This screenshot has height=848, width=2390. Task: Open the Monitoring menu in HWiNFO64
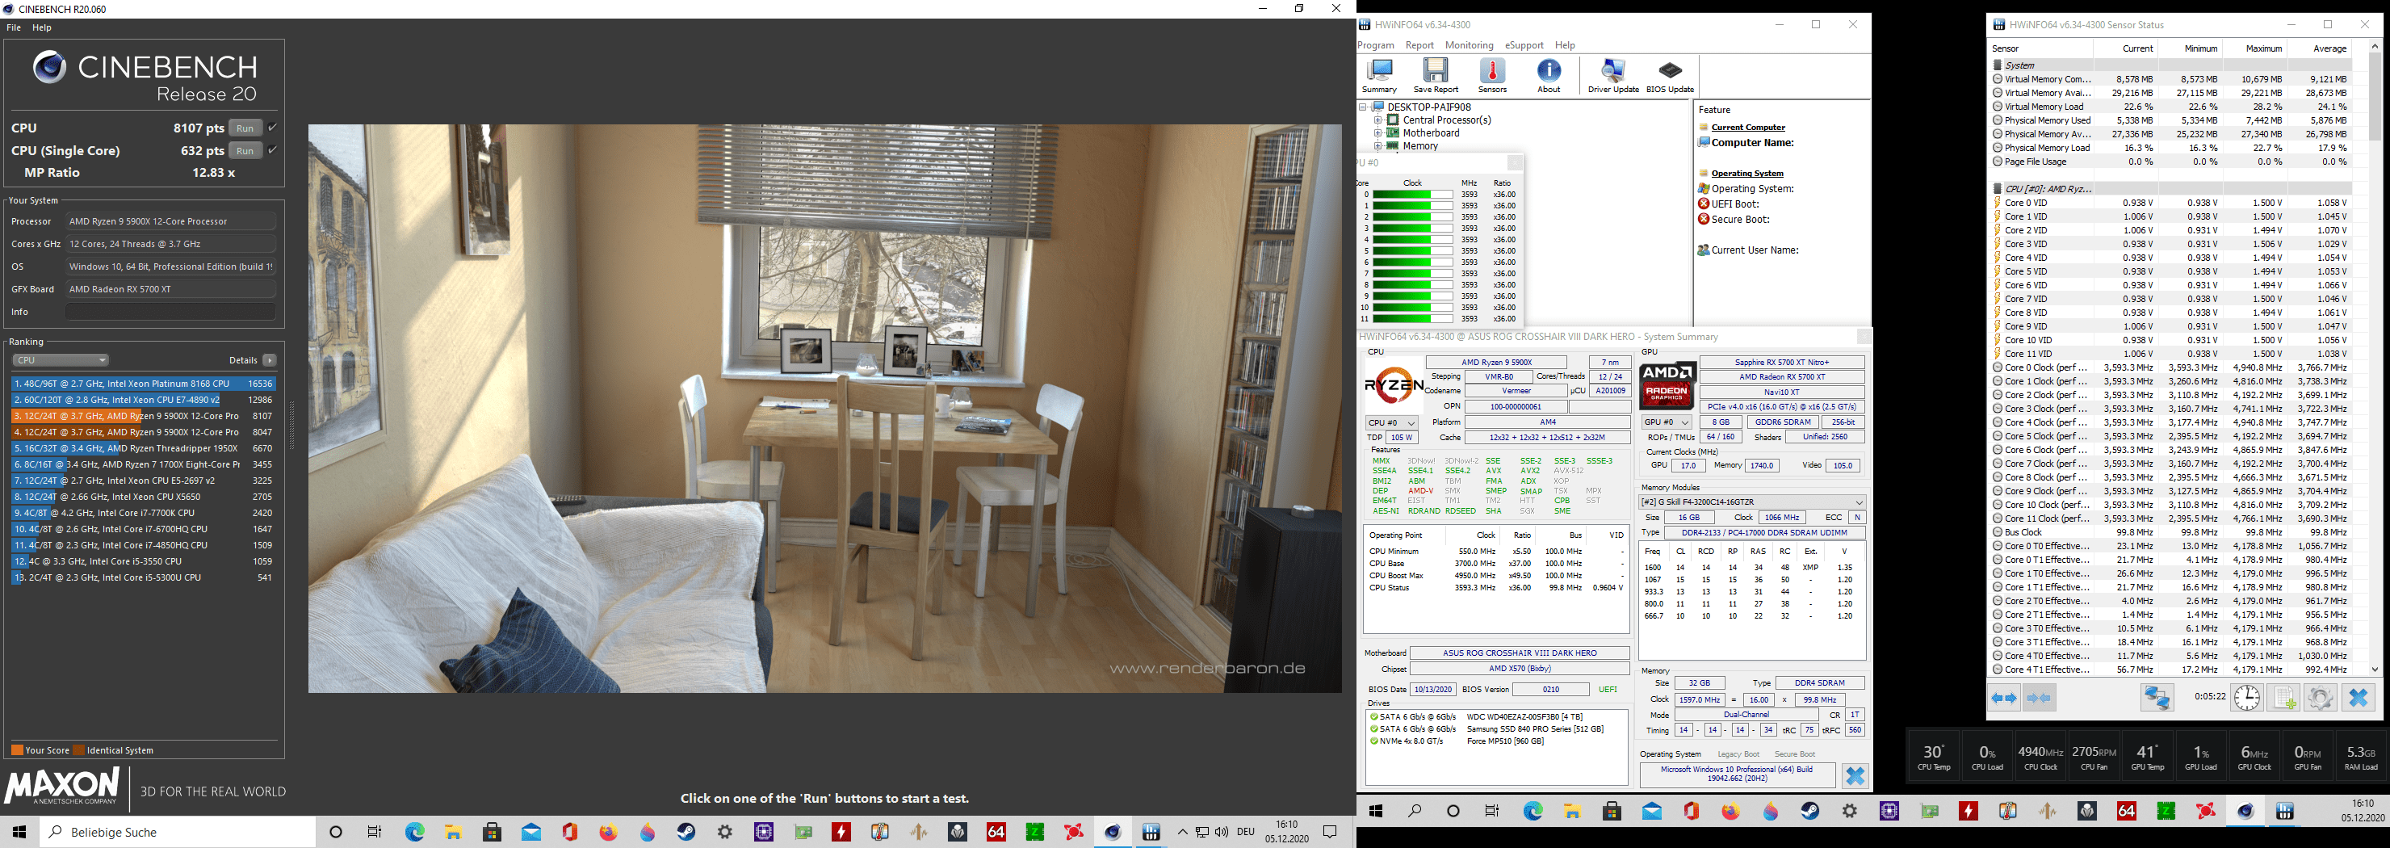[x=1469, y=44]
